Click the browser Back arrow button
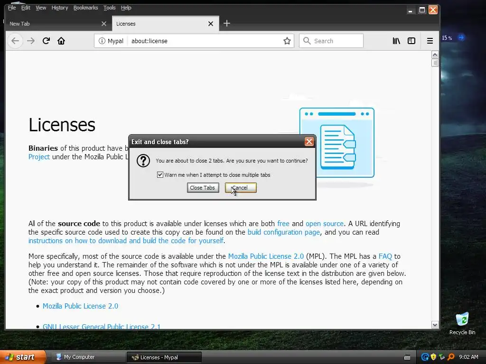 coord(15,41)
